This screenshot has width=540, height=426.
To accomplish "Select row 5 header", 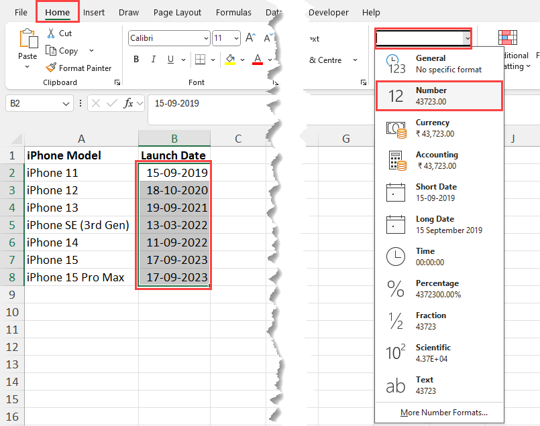I will pos(12,225).
